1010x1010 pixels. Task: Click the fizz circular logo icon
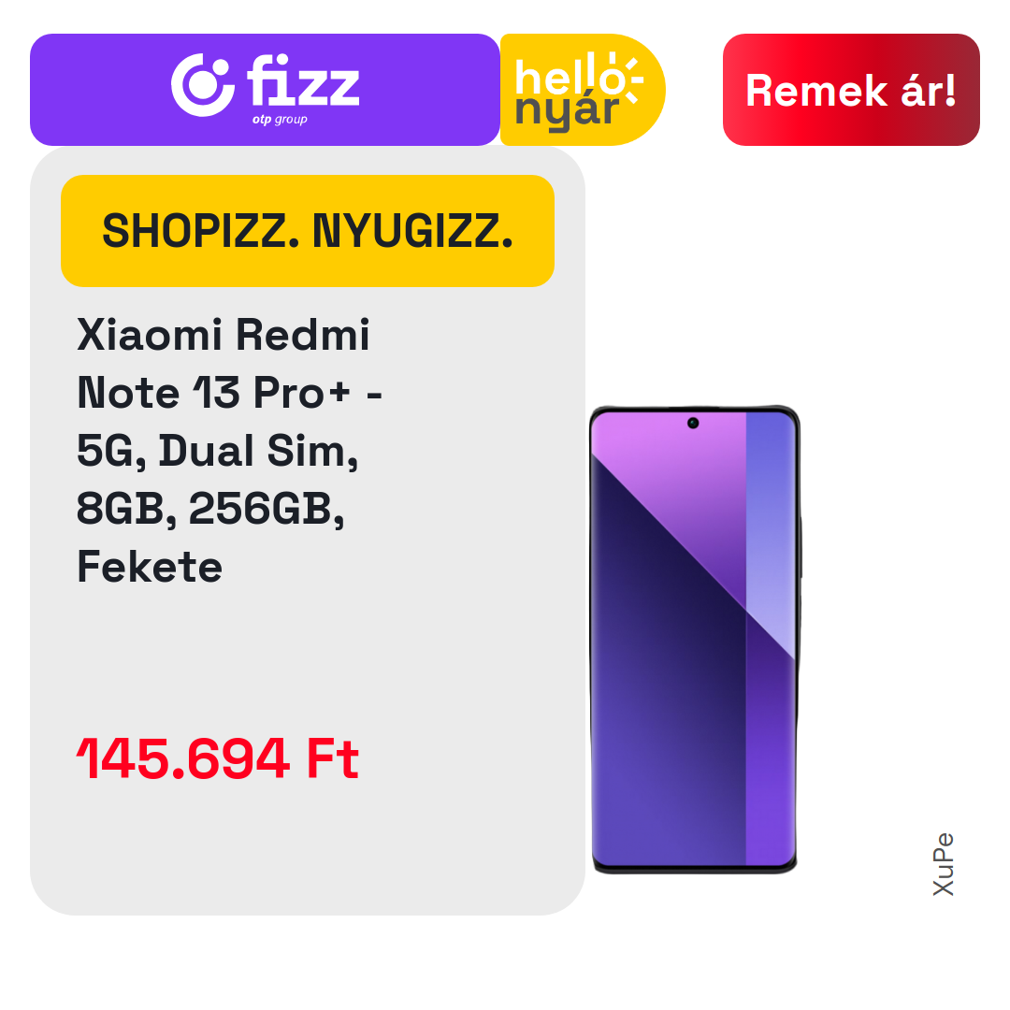pyautogui.click(x=202, y=86)
